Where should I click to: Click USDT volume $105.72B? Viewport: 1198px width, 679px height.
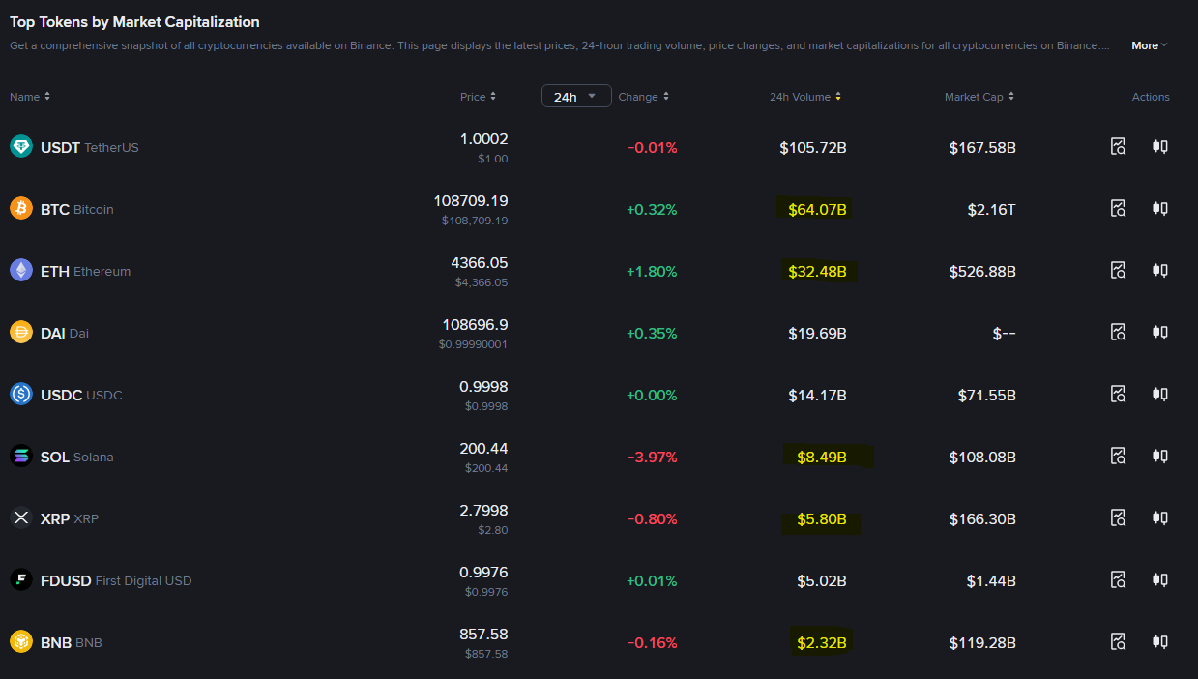pos(813,147)
